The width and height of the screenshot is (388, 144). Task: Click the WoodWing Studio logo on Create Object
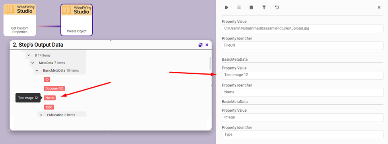pos(77,10)
